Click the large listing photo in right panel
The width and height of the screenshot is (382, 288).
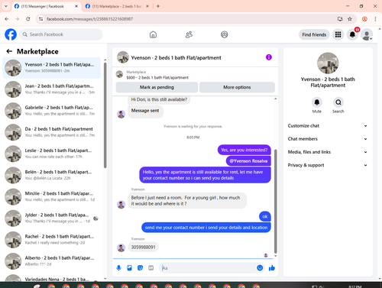pyautogui.click(x=328, y=63)
